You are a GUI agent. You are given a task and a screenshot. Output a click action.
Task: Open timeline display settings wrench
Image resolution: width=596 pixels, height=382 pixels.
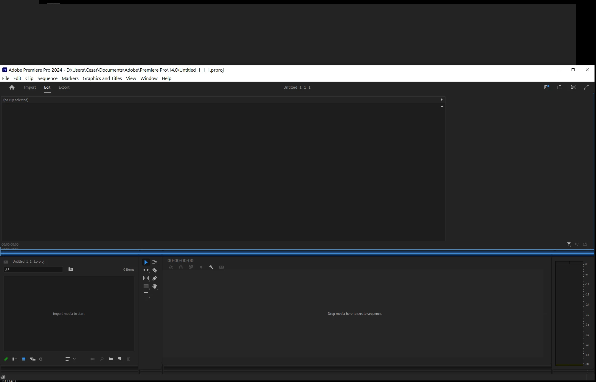(211, 267)
